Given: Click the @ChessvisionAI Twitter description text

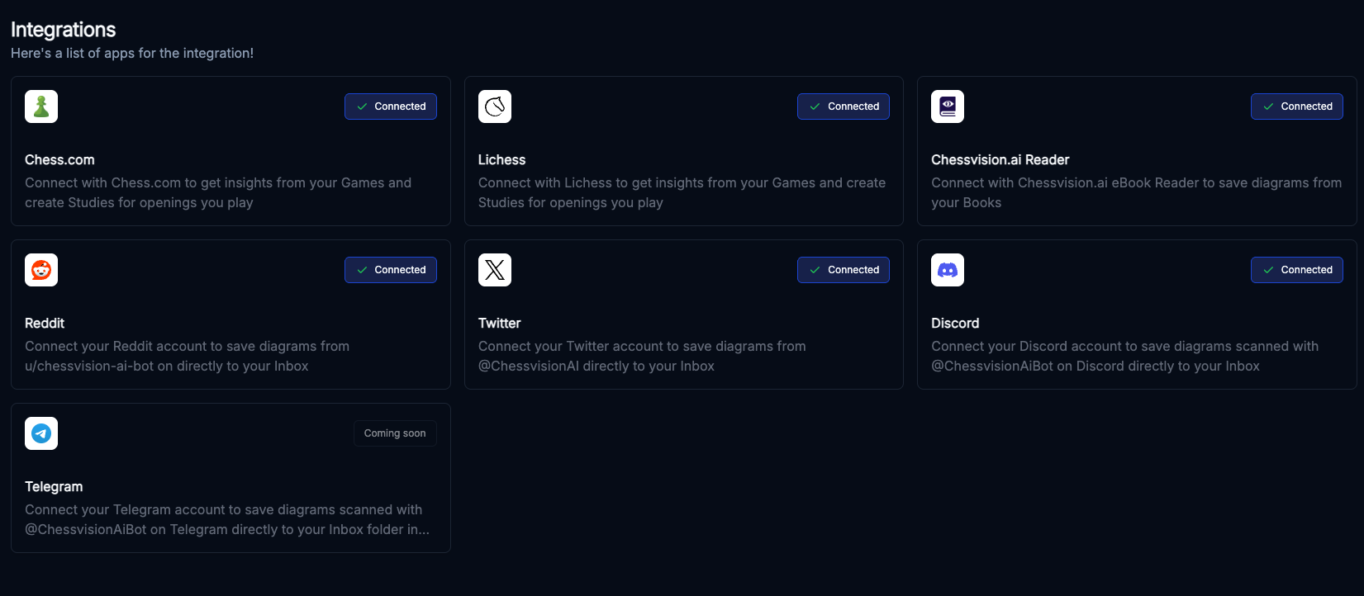Looking at the screenshot, I should [x=642, y=356].
